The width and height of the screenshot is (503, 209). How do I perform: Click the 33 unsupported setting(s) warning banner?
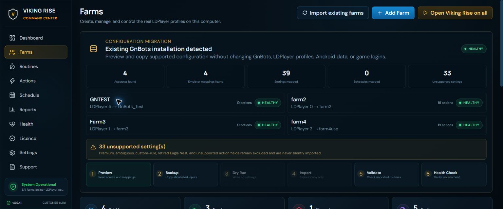pyautogui.click(x=286, y=149)
